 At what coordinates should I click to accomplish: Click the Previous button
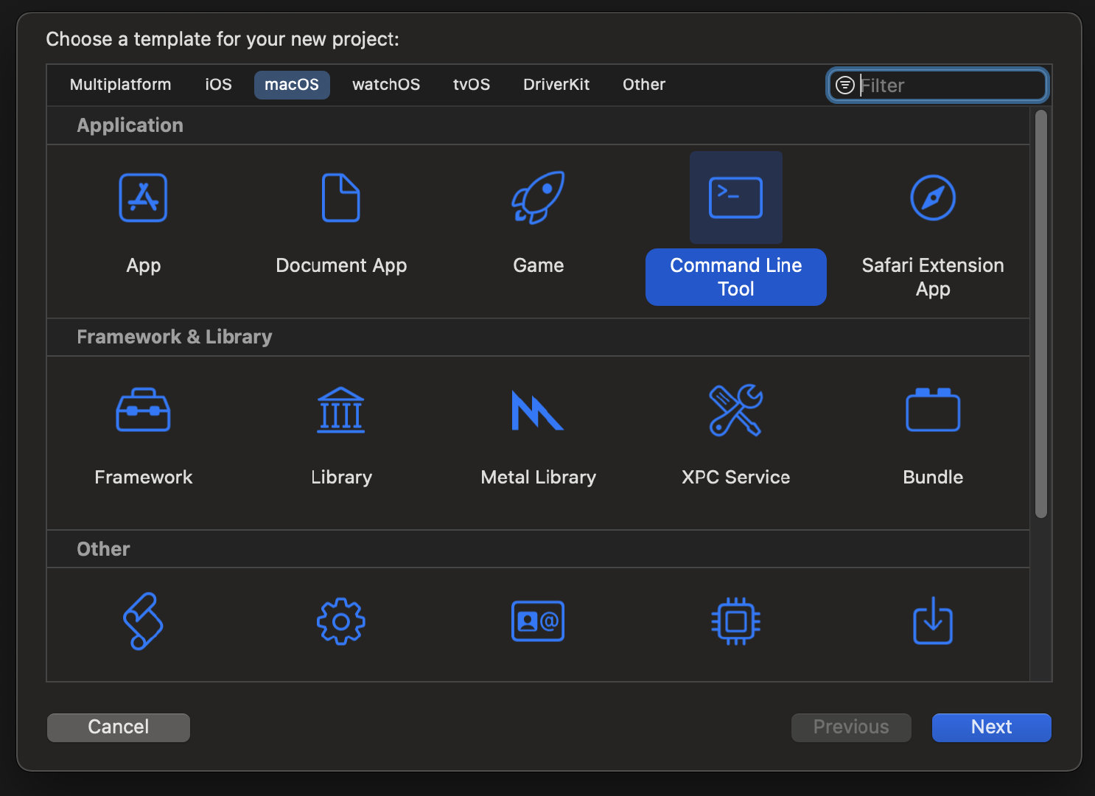pos(851,727)
